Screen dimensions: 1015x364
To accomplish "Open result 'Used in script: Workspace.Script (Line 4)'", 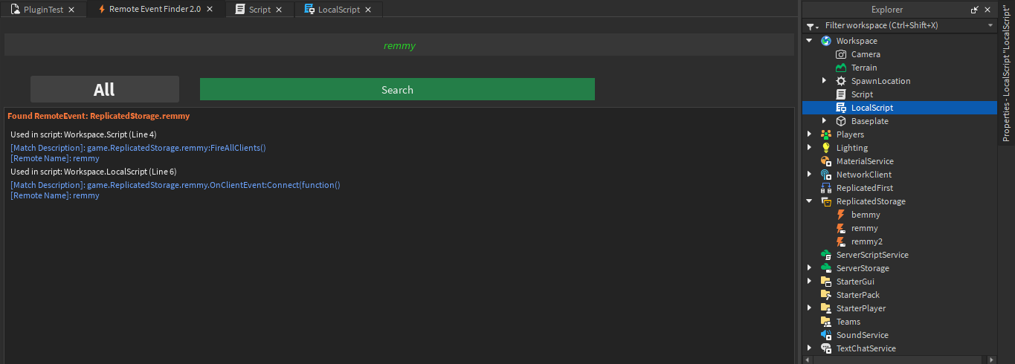I will [83, 134].
